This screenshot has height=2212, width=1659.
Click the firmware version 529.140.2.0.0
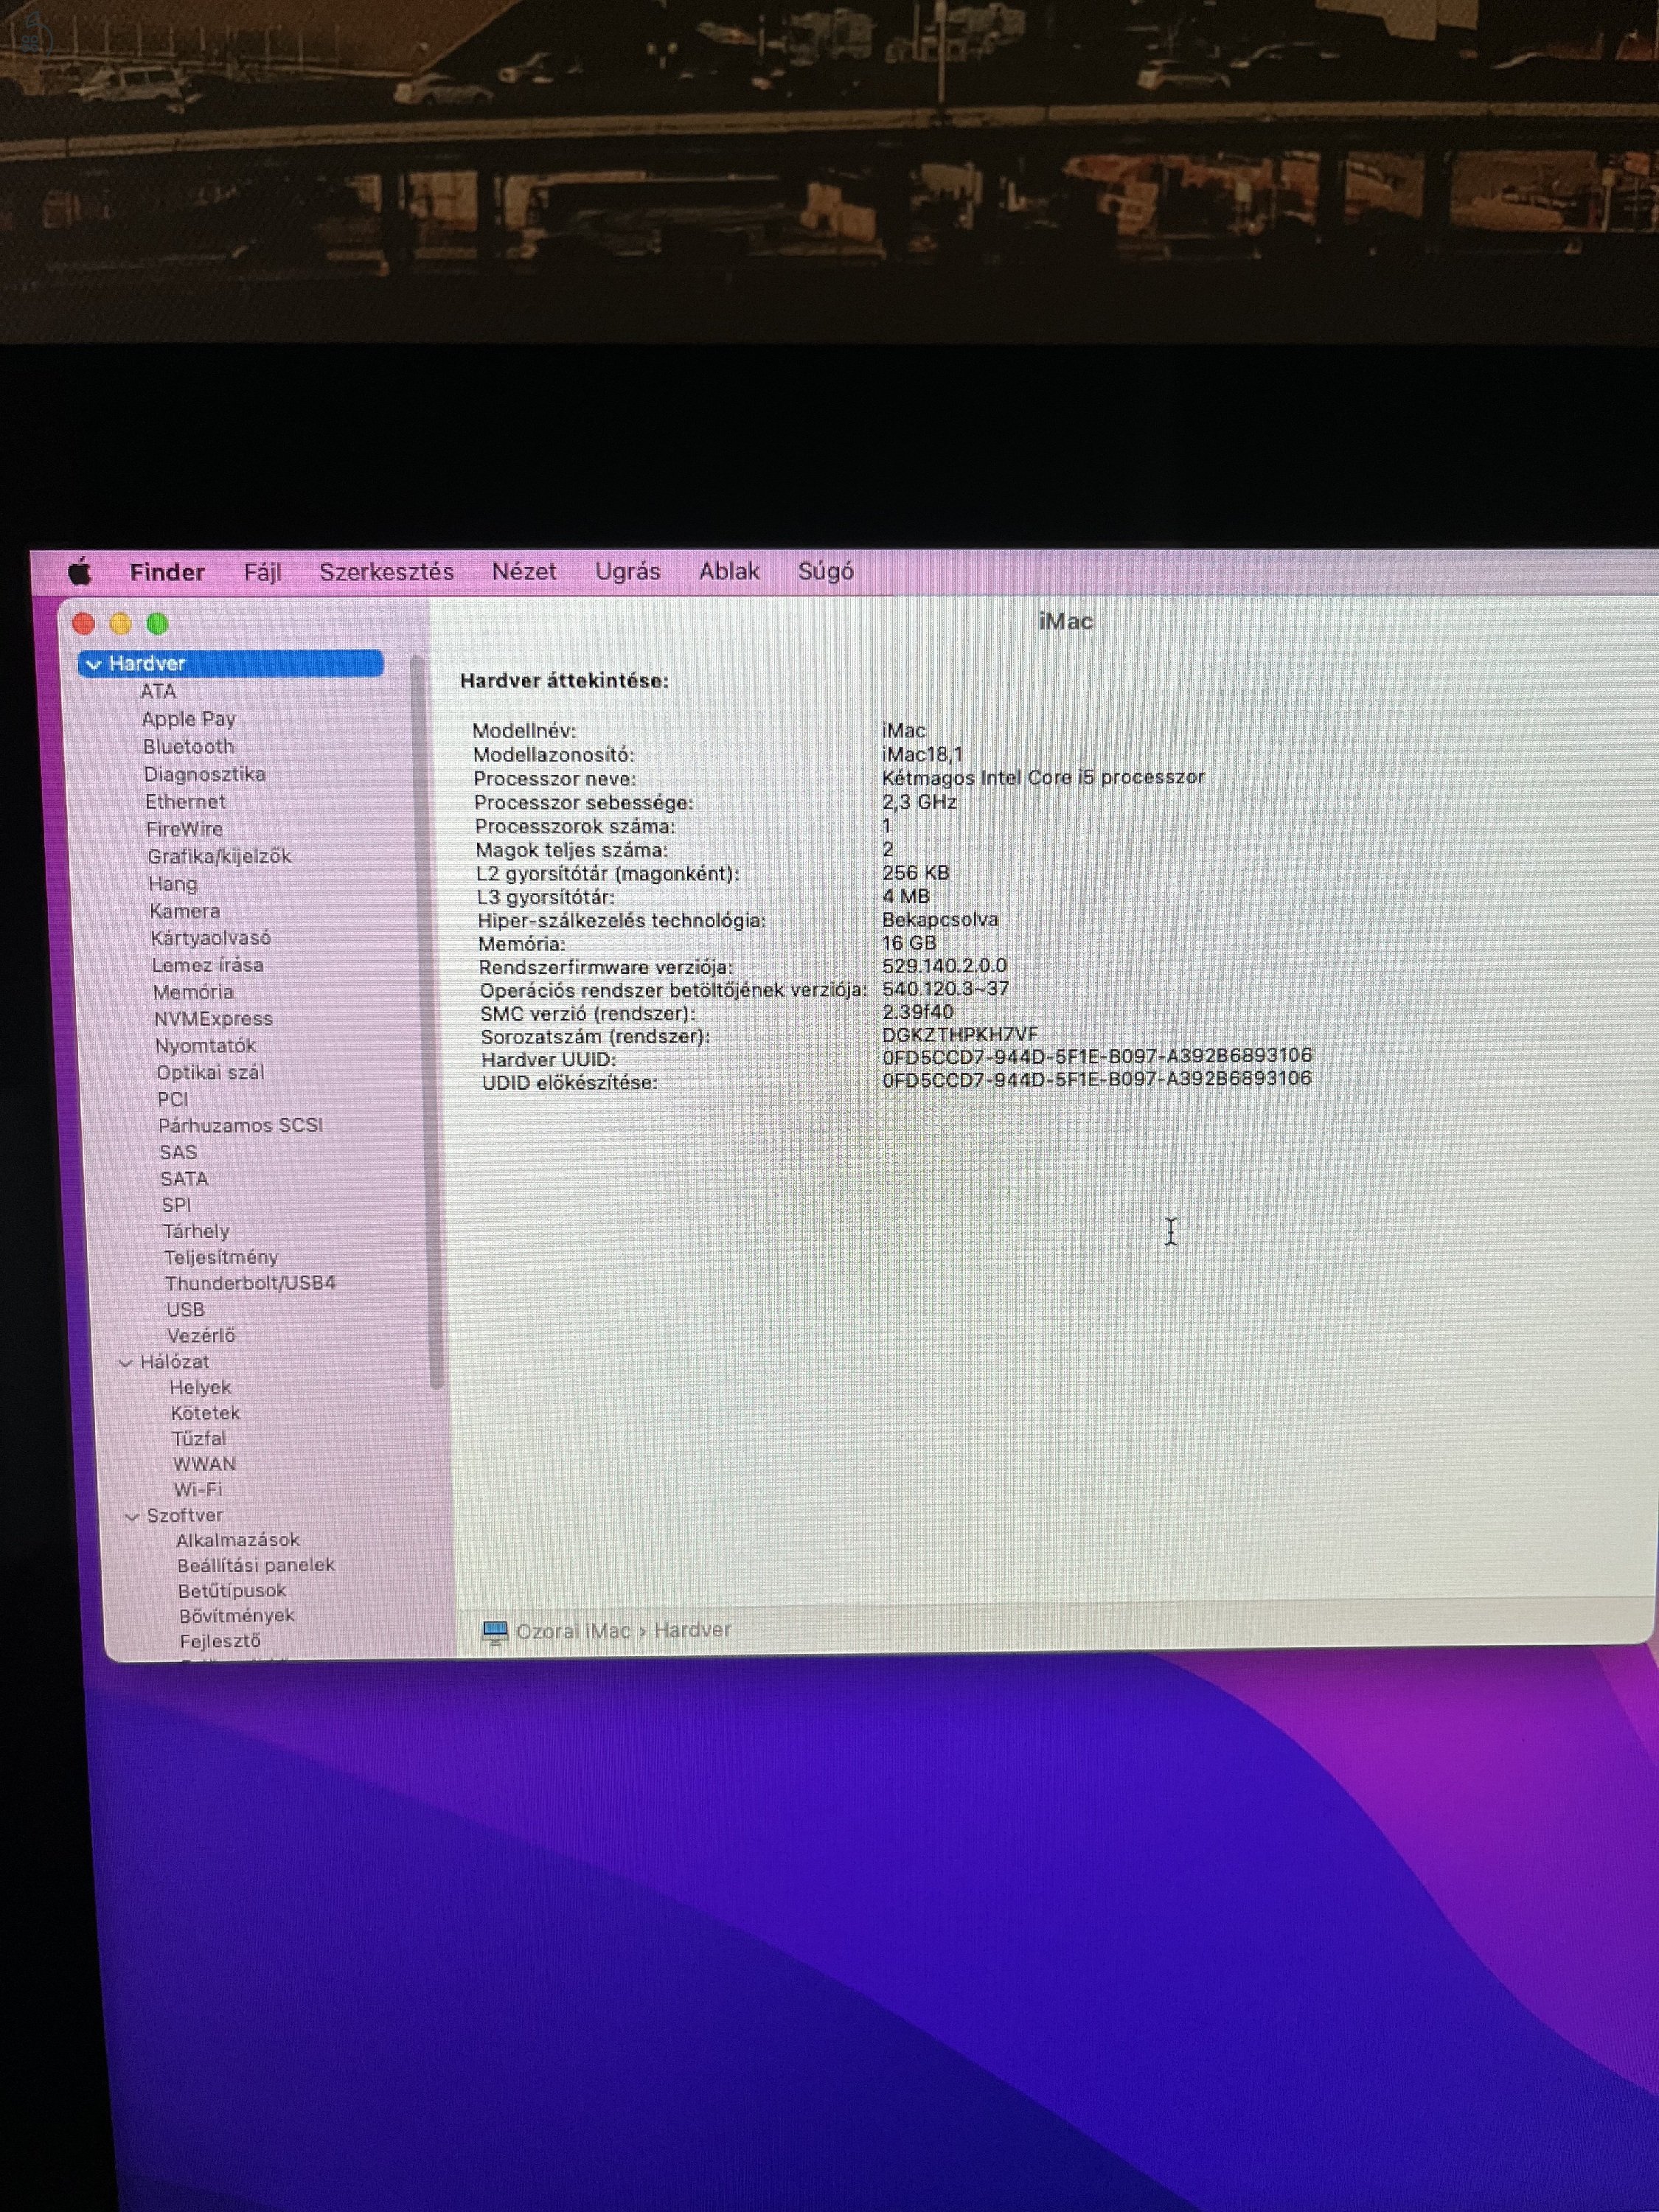click(x=944, y=966)
